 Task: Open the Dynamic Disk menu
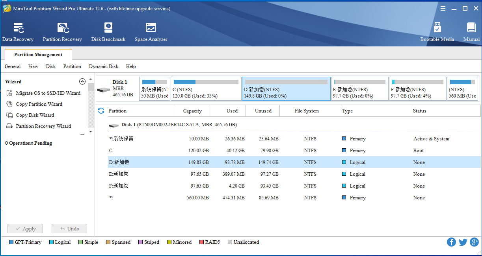[104, 66]
